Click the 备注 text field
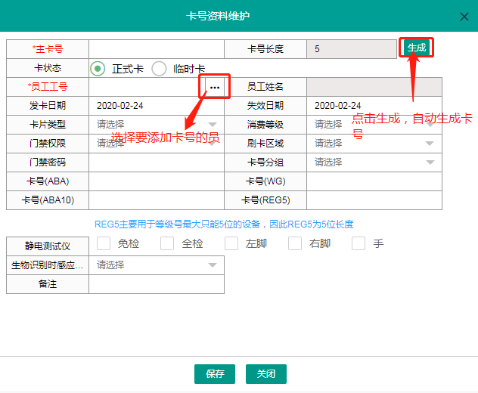 [156, 284]
